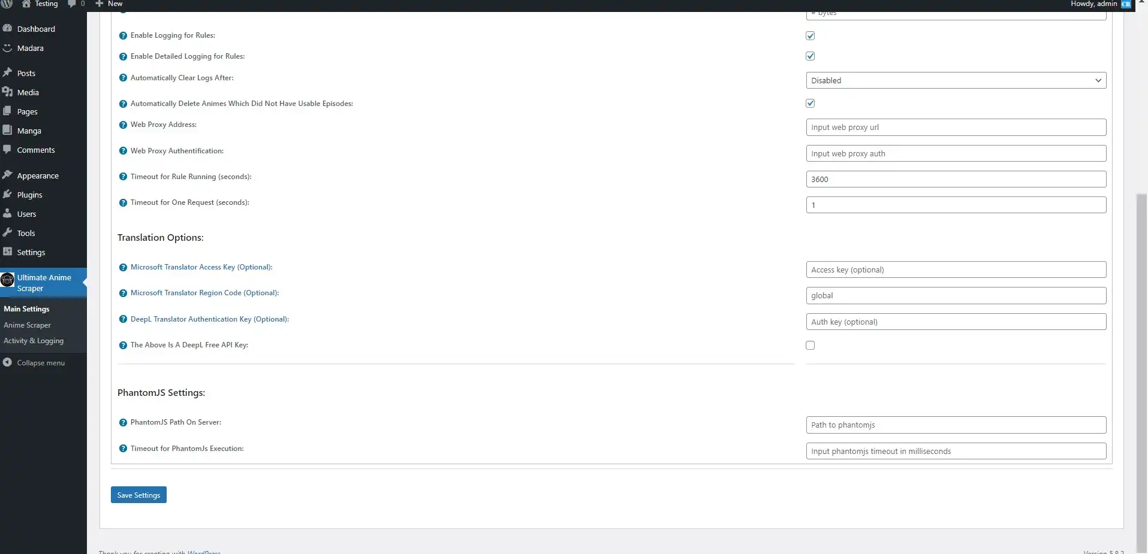
Task: Uncheck Automatically Delete Animes Without Usable Episodes
Action: [x=810, y=103]
